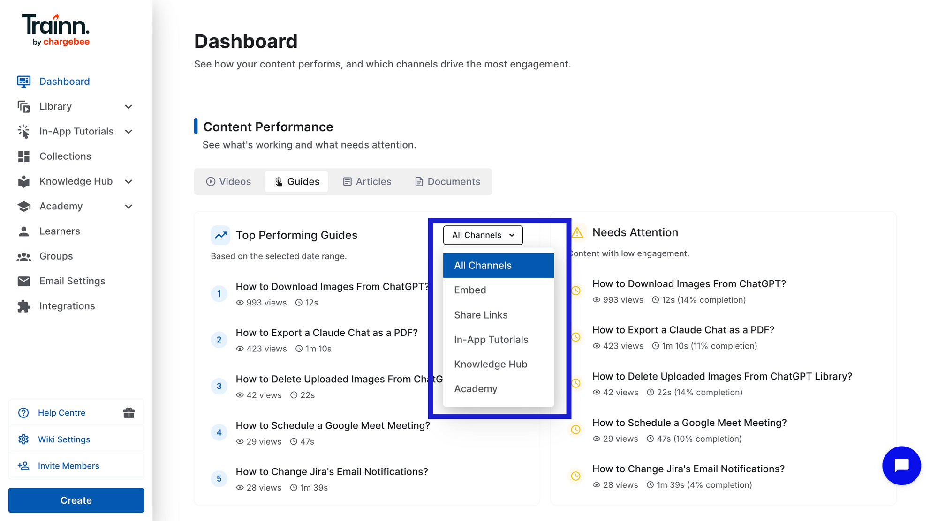Click the Wiki Settings gear icon
This screenshot has width=938, height=521.
point(23,439)
